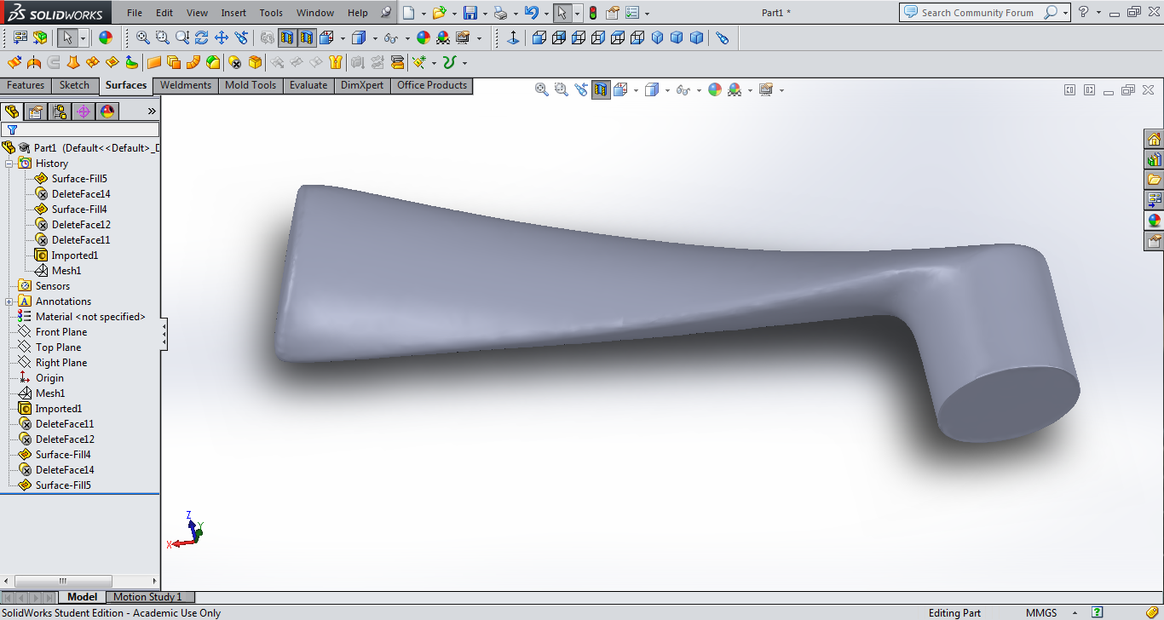The image size is (1164, 620).
Task: Select Material <not specified> in tree
Action: pos(90,317)
